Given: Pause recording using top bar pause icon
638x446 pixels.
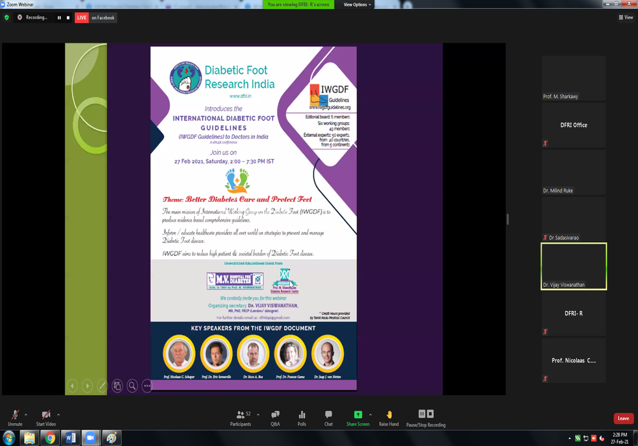Looking at the screenshot, I should tap(59, 18).
